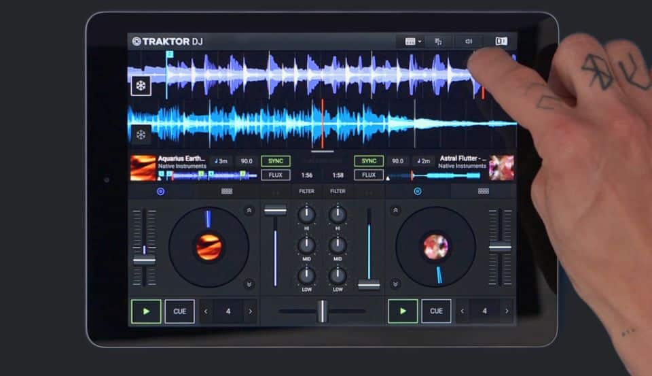The height and width of the screenshot is (376, 652).
Task: Toggle the deck layout icon in header
Action: pos(501,41)
